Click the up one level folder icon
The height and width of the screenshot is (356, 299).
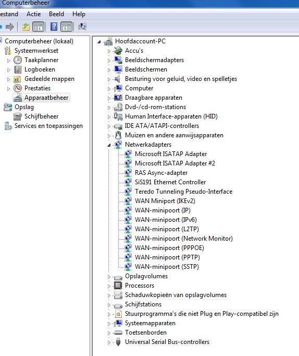pyautogui.click(x=26, y=27)
